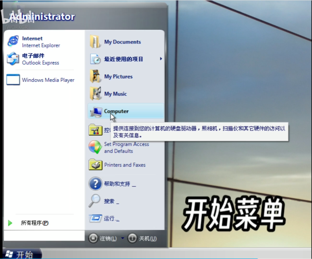This screenshot has width=312, height=259.
Task: Open Printers and Faxes
Action: [x=124, y=165]
